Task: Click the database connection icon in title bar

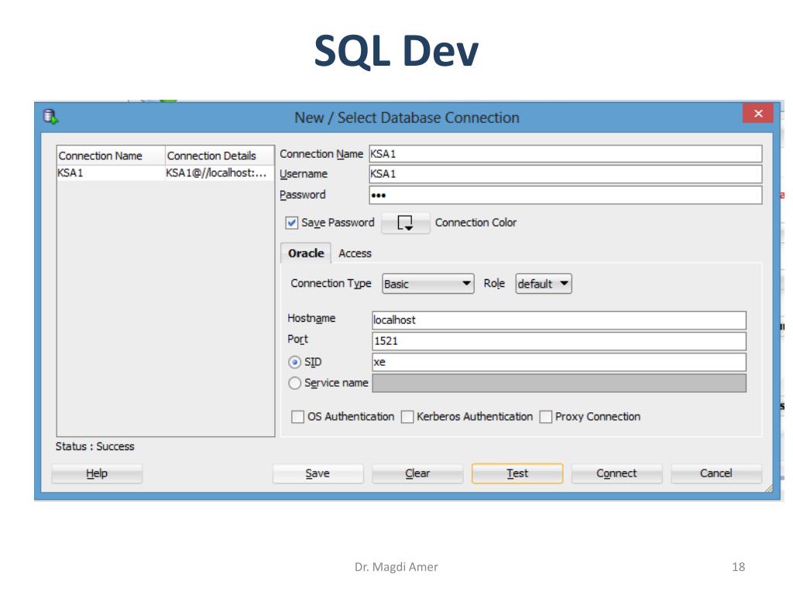Action: click(50, 117)
